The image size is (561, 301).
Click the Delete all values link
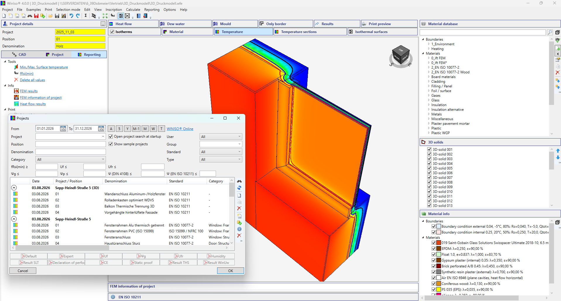(32, 80)
